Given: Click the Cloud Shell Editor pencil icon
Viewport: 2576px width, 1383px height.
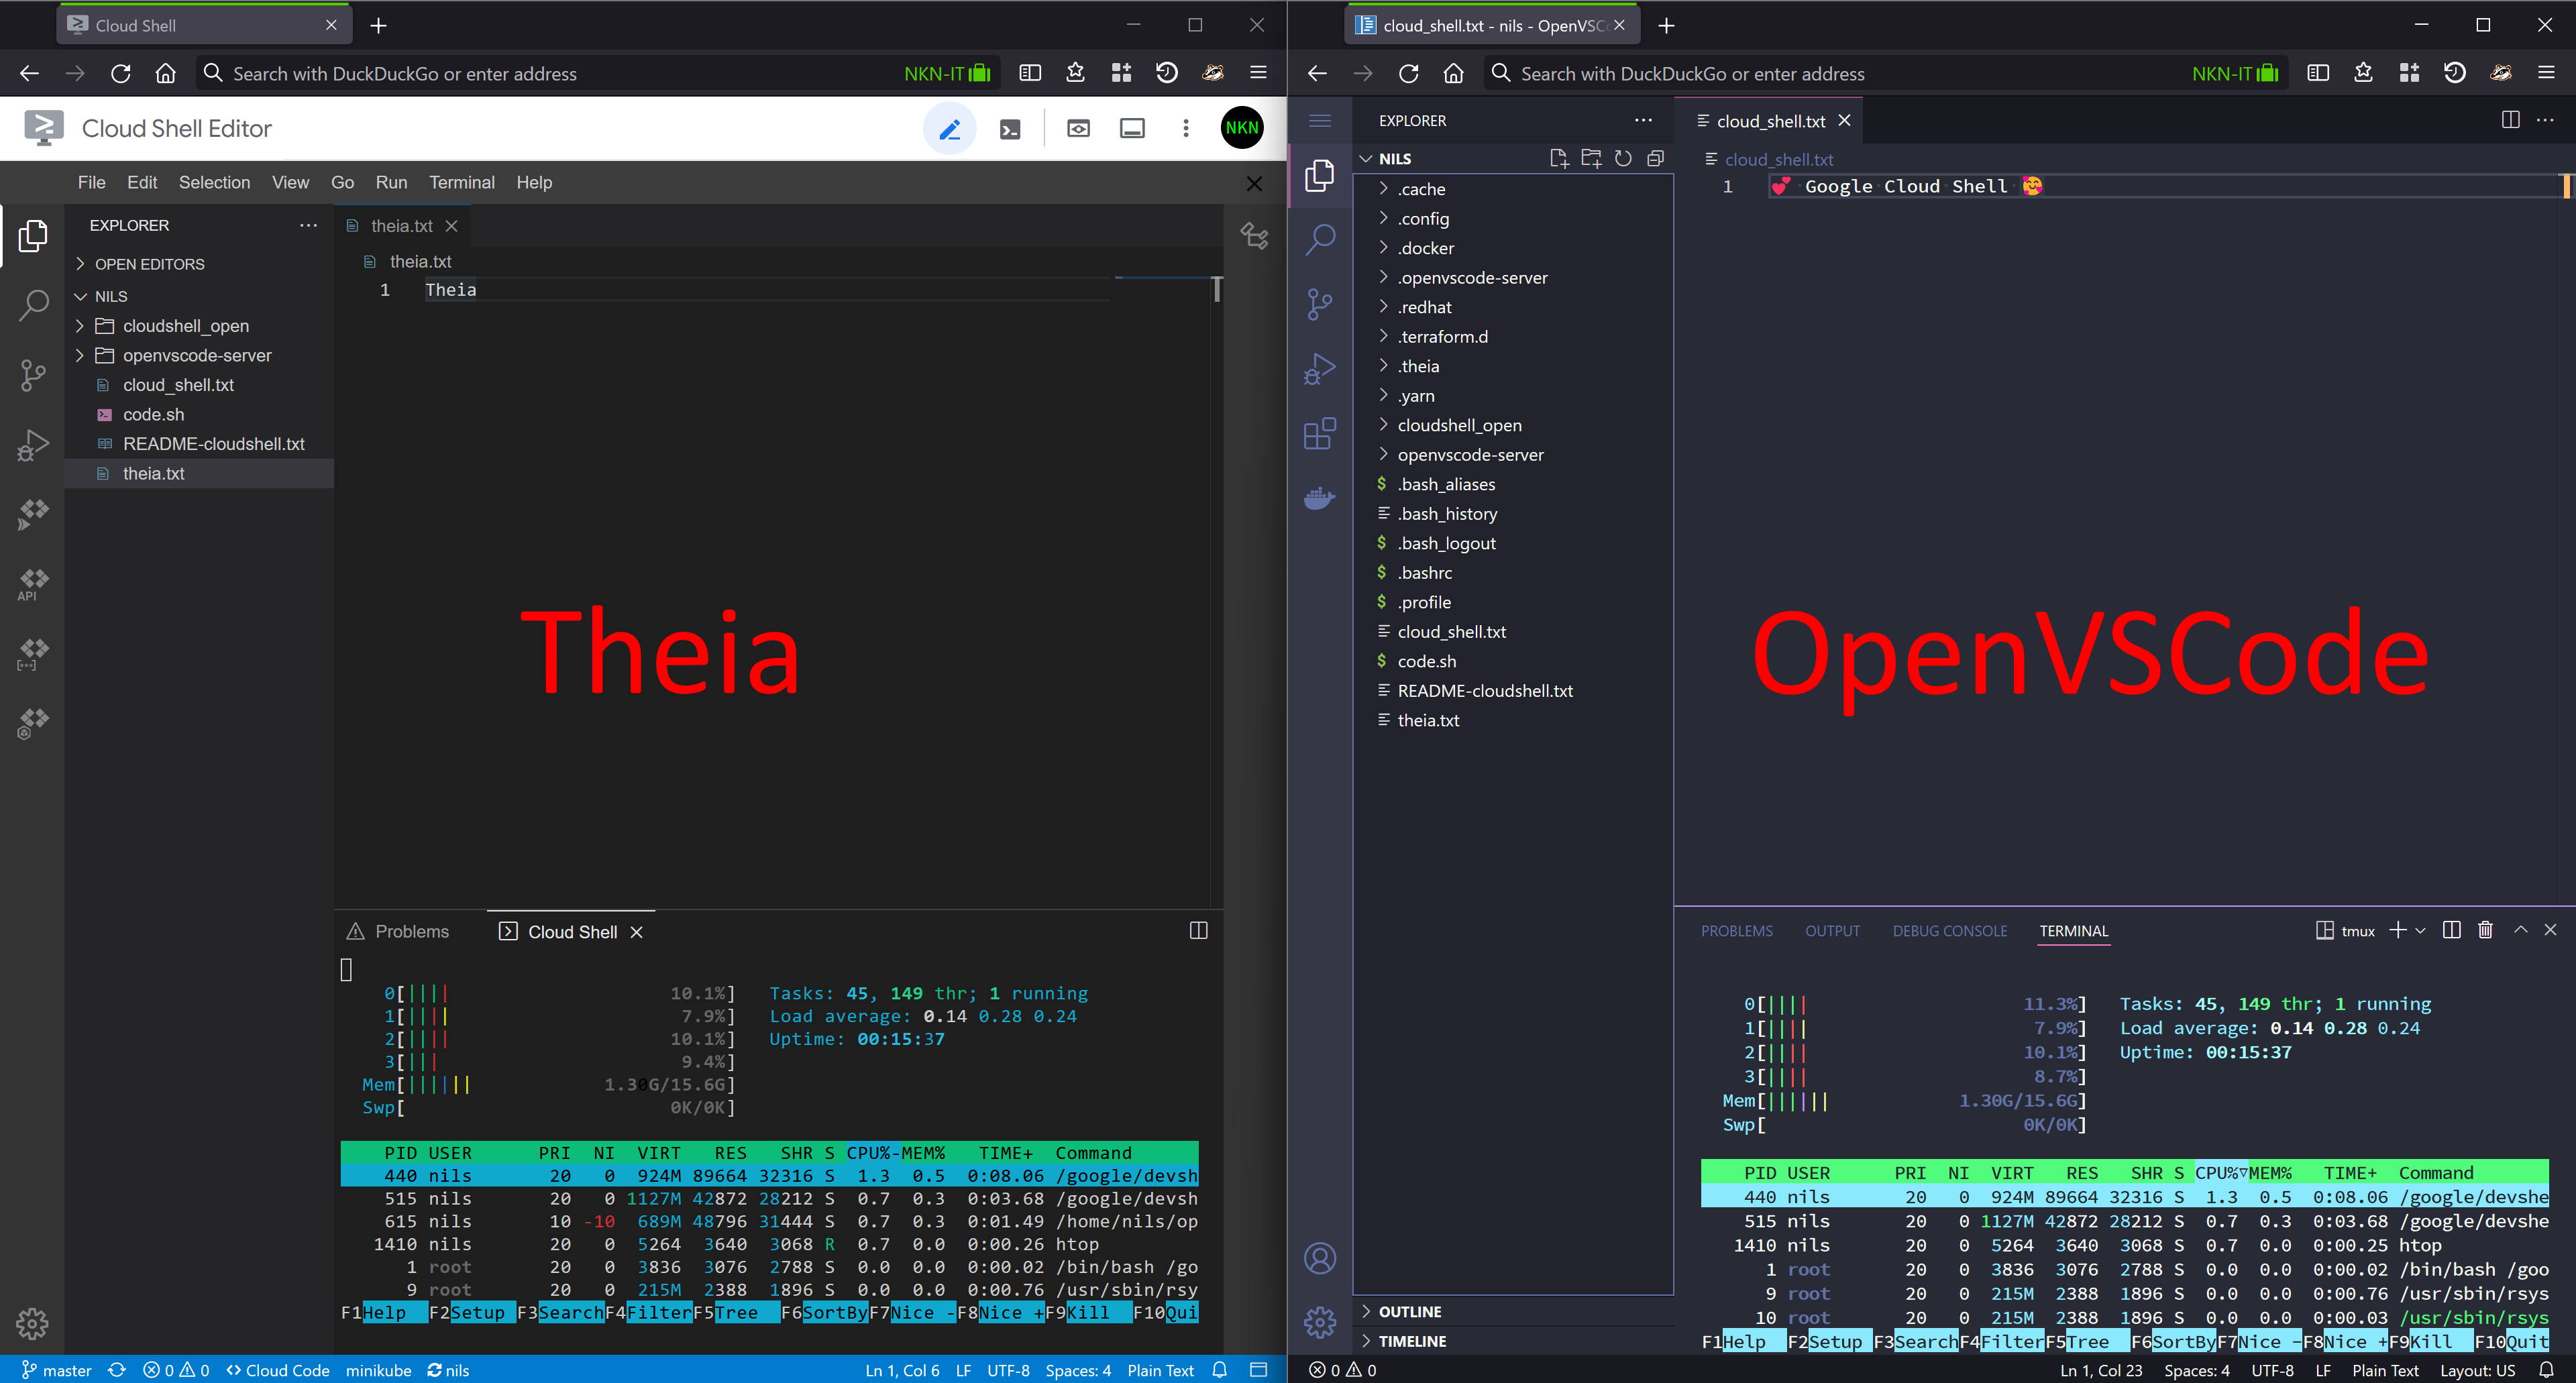Looking at the screenshot, I should pos(949,128).
